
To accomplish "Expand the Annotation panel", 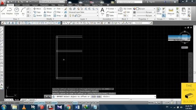I will pos(108,19).
